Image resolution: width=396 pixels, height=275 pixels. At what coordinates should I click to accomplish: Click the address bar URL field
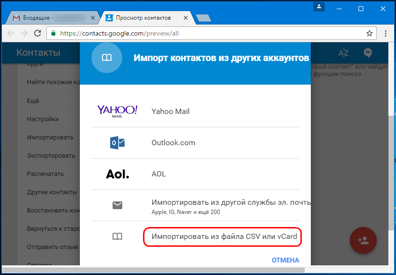[211, 33]
